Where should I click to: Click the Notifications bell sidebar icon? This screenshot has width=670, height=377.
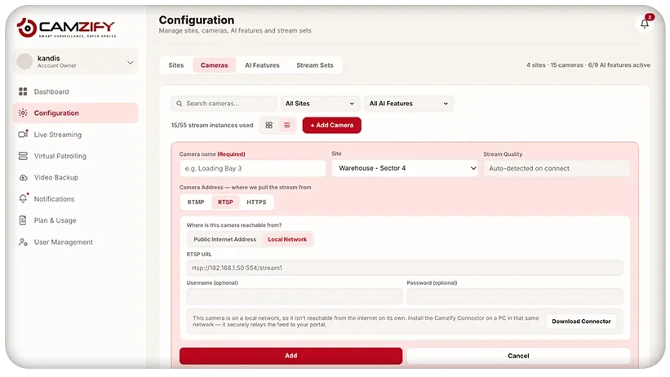23,199
